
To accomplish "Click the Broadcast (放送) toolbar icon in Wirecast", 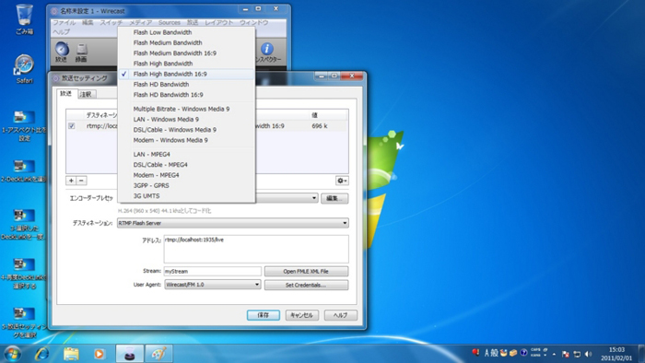I will click(x=62, y=52).
